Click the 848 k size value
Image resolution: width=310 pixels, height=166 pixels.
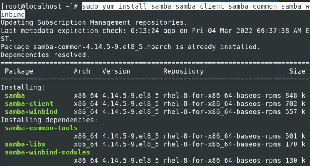click(x=295, y=96)
